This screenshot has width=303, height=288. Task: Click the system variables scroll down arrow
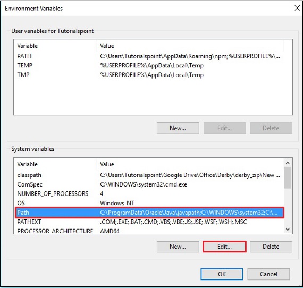coord(288,229)
